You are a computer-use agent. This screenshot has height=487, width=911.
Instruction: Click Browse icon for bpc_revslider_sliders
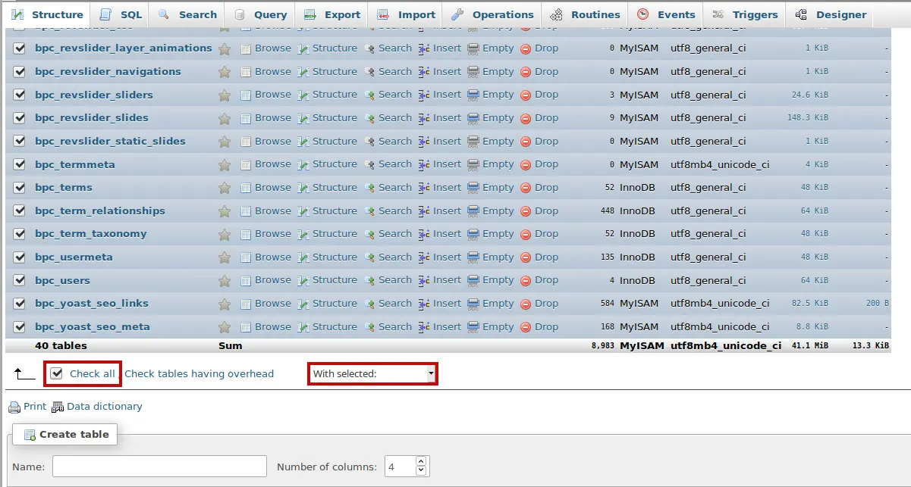click(x=246, y=95)
